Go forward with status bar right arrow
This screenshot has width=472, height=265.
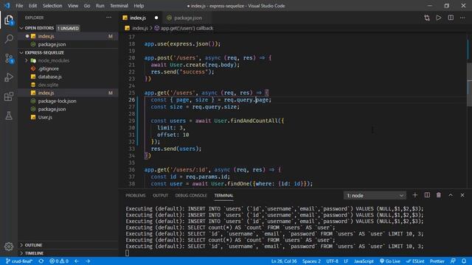tap(88, 261)
